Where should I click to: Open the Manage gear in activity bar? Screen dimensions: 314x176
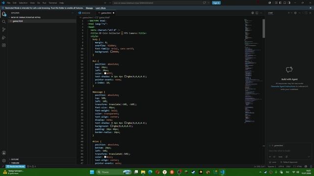click(4, 161)
